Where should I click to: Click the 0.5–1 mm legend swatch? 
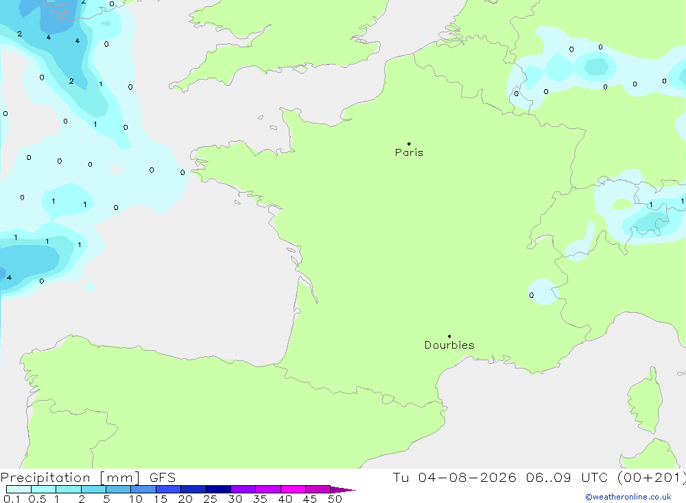point(43,489)
